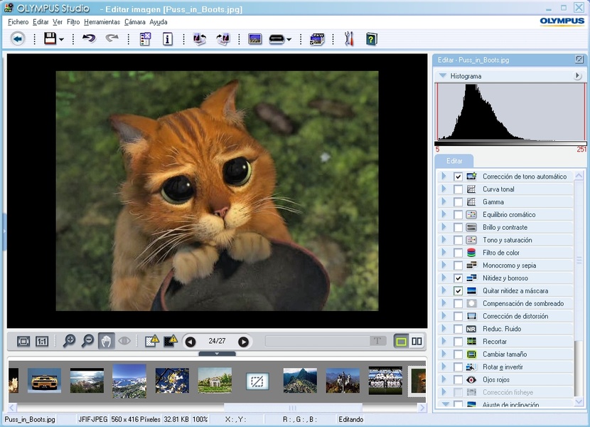
Task: Open the save button dropdown arrow
Action: (x=62, y=40)
